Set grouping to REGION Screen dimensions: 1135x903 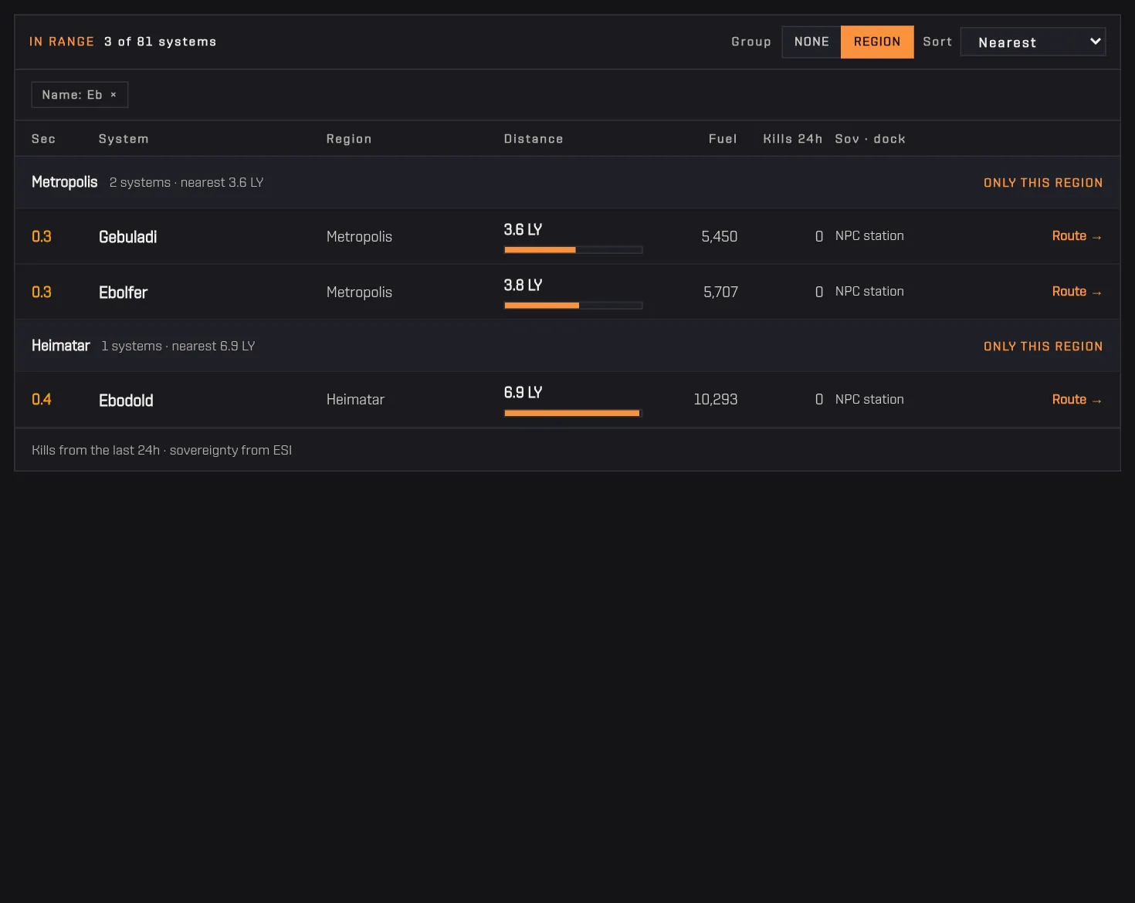tap(877, 42)
